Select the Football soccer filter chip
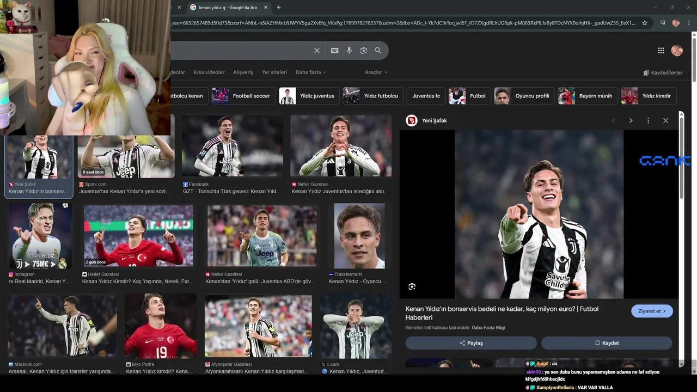 243,96
